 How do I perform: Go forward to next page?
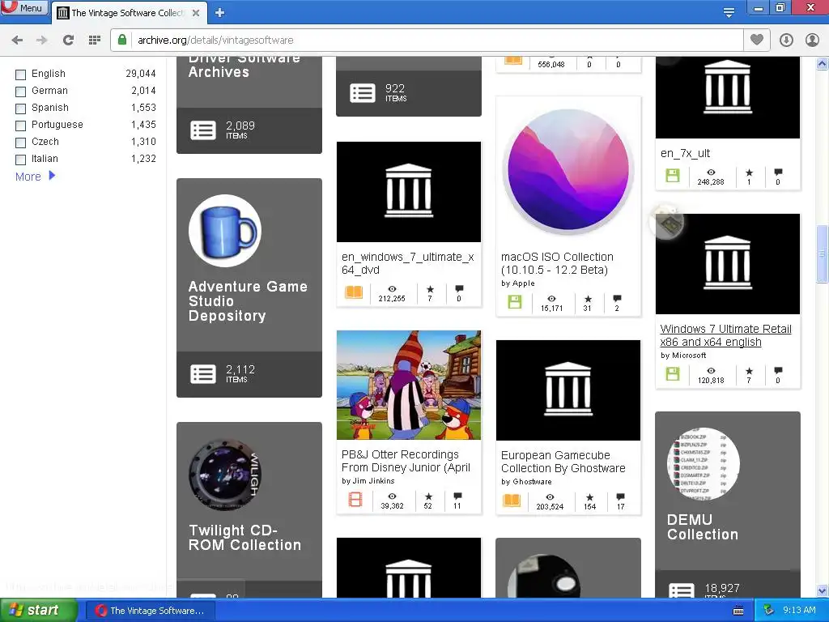point(42,40)
